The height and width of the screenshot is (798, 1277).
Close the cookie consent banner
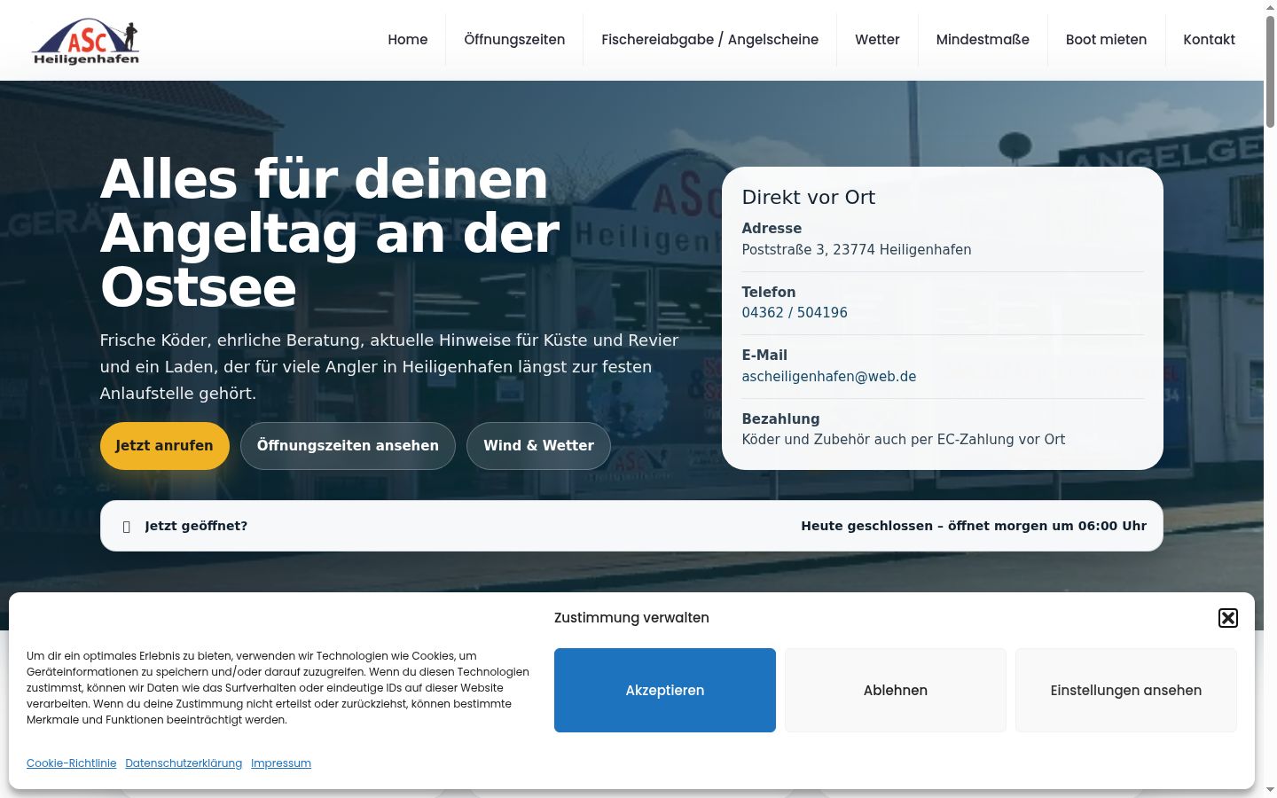point(1227,618)
